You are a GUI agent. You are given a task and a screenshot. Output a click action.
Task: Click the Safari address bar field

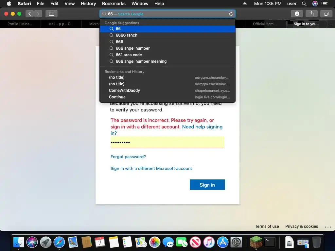coord(167,14)
